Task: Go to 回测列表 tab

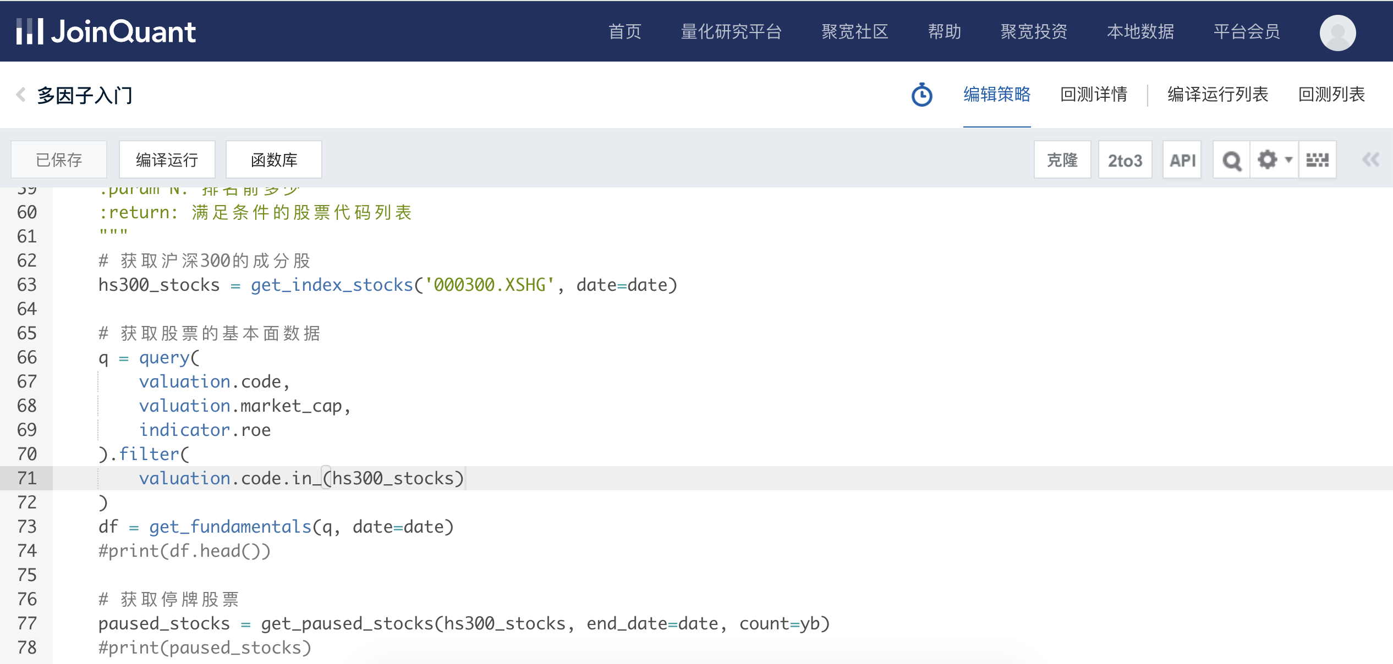Action: click(x=1331, y=95)
